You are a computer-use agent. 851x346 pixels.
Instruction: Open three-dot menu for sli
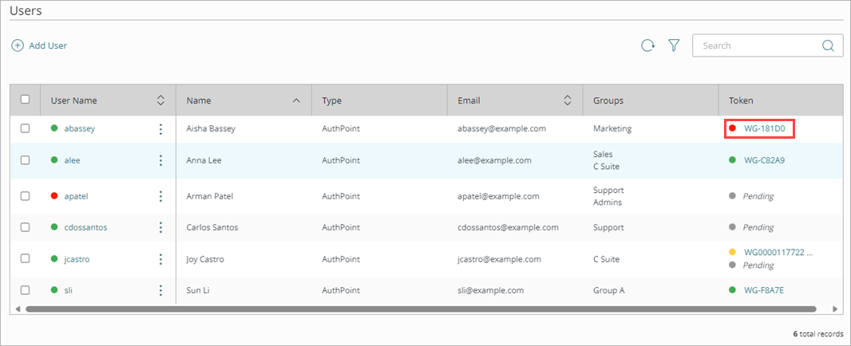160,290
